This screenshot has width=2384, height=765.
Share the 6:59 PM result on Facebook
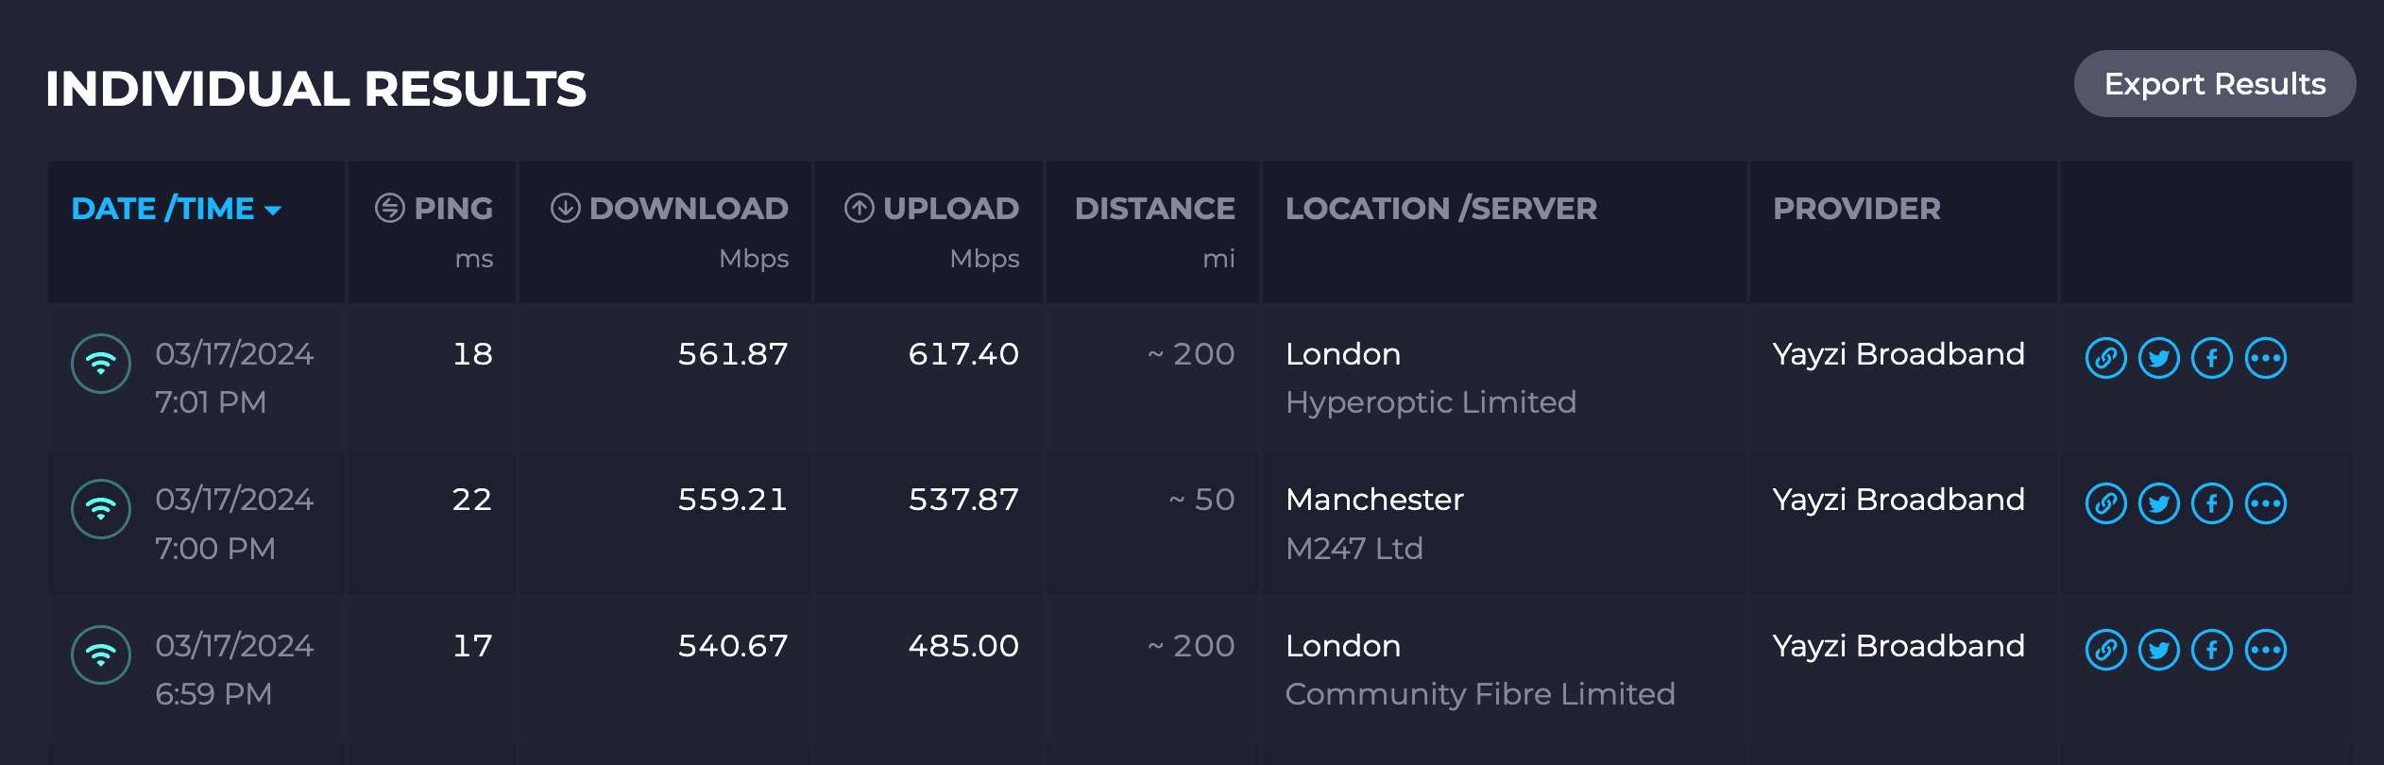pos(2212,651)
